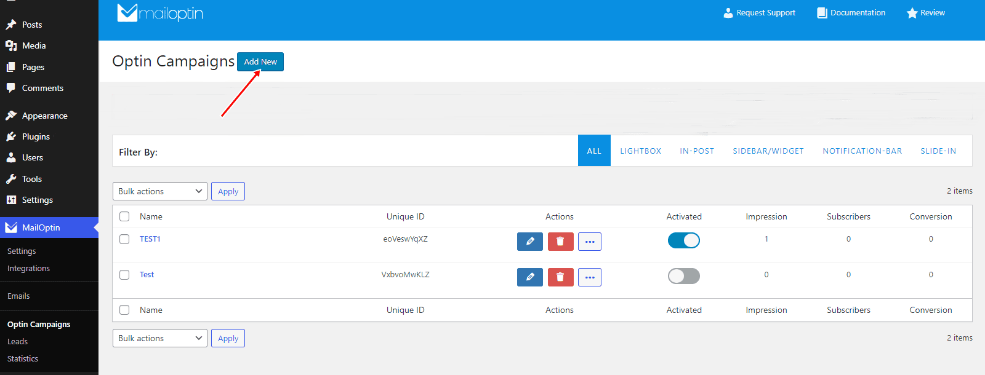The image size is (985, 375).
Task: Click the Add New button
Action: pos(260,61)
